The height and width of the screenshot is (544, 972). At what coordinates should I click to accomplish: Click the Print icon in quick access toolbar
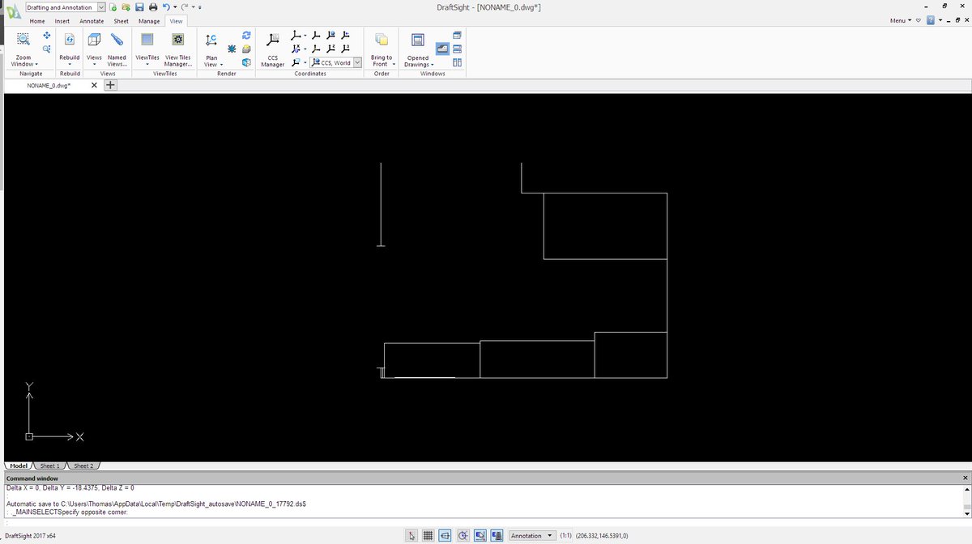[152, 7]
